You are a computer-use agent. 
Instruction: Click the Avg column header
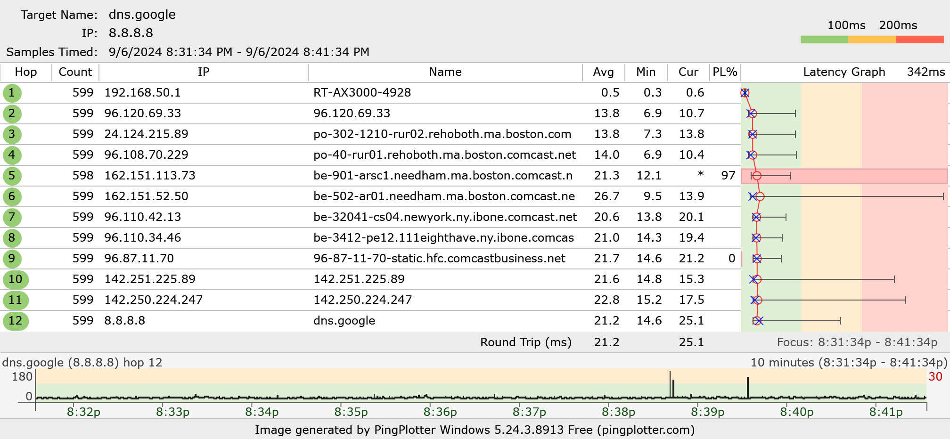[604, 72]
